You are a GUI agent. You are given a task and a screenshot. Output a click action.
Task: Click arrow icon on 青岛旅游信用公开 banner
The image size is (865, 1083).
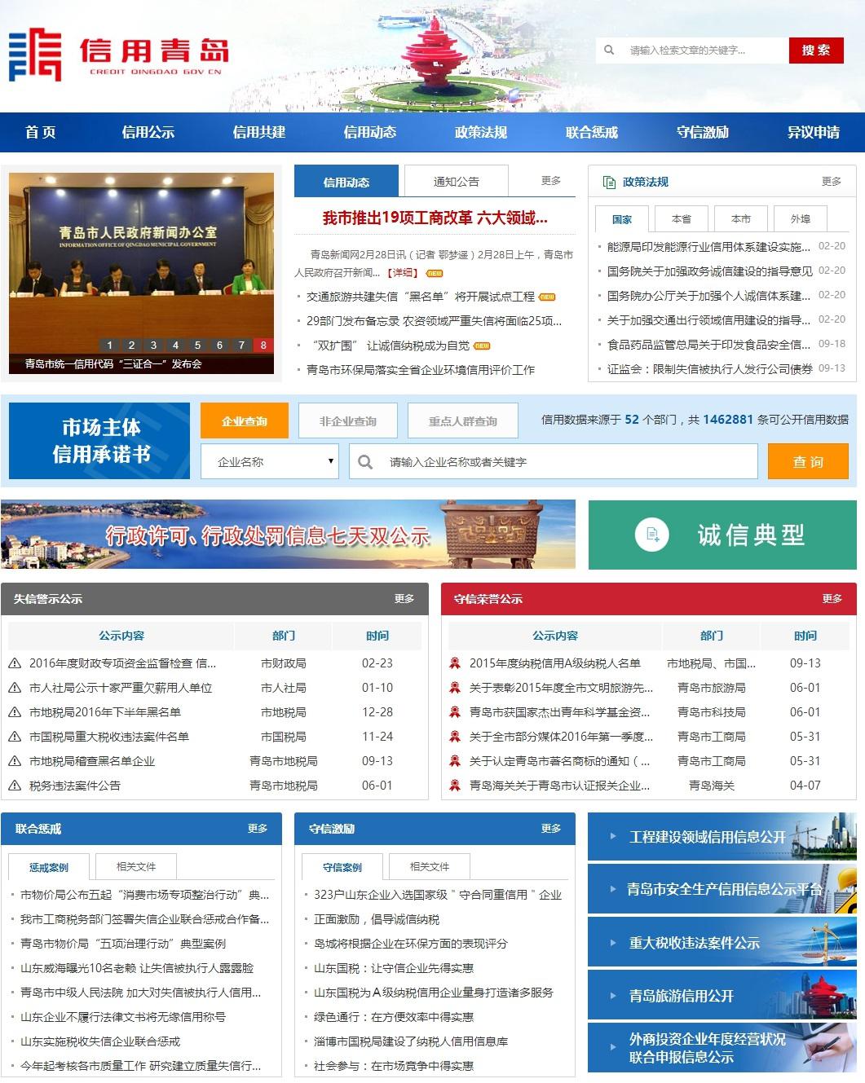612,995
